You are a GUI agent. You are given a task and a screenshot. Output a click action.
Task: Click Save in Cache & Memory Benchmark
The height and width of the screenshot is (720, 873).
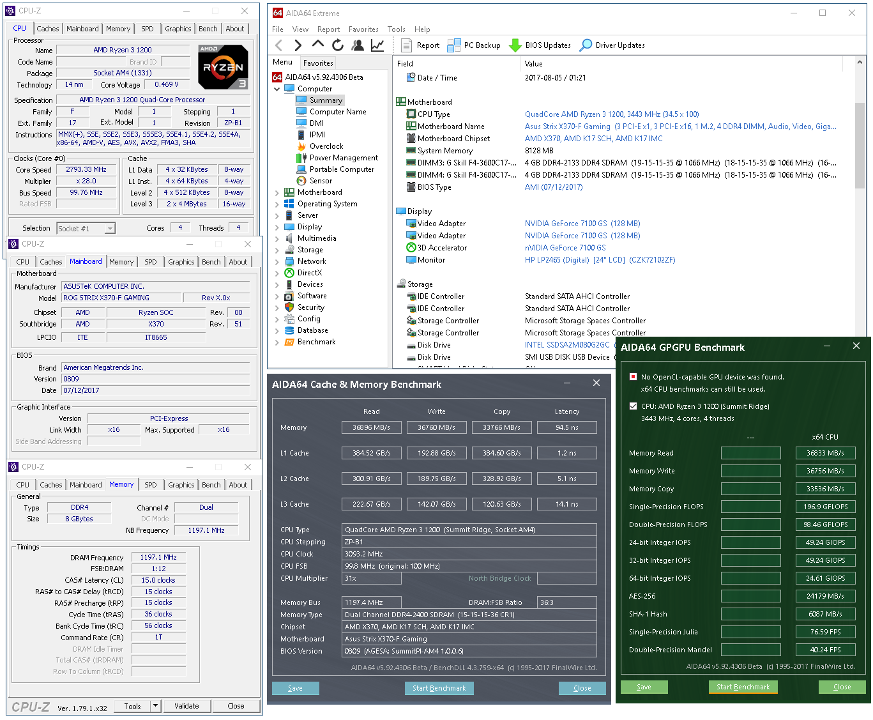[x=295, y=688]
